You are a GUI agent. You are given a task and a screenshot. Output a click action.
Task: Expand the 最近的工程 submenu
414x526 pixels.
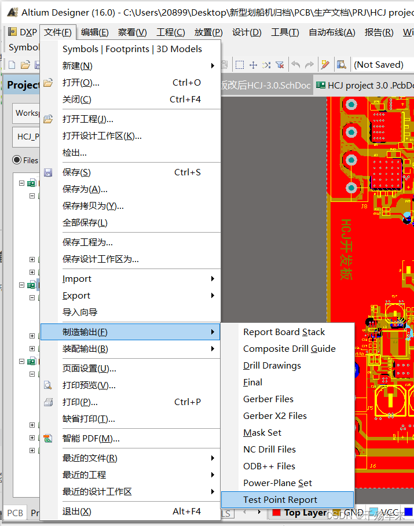pyautogui.click(x=130, y=475)
